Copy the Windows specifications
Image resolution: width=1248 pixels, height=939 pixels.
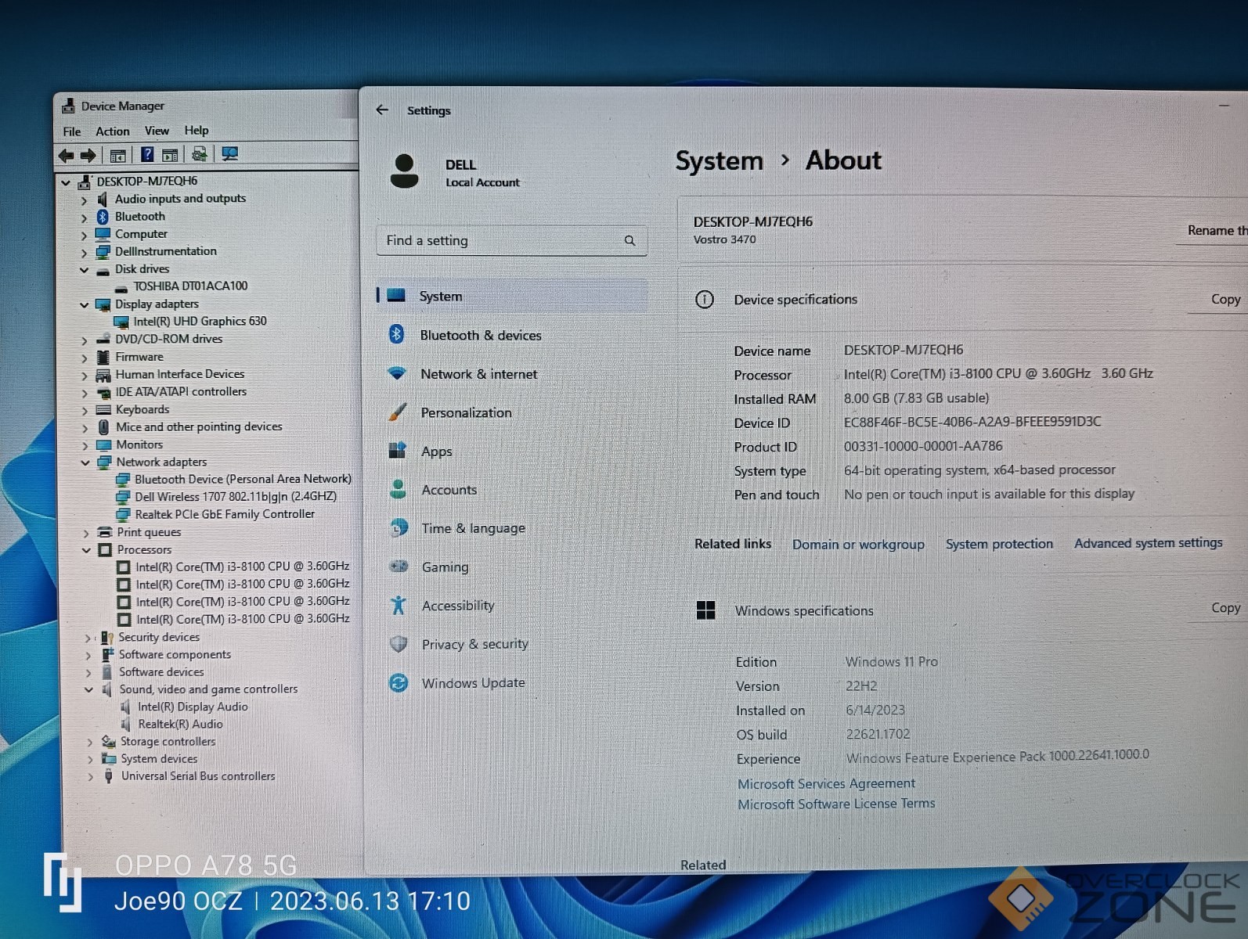point(1225,607)
